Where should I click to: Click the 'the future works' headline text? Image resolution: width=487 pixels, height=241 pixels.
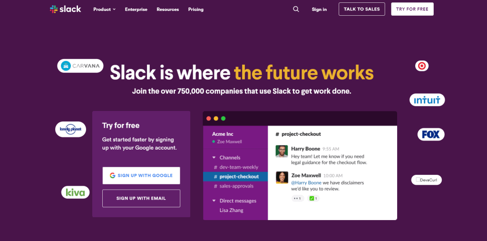pyautogui.click(x=304, y=72)
